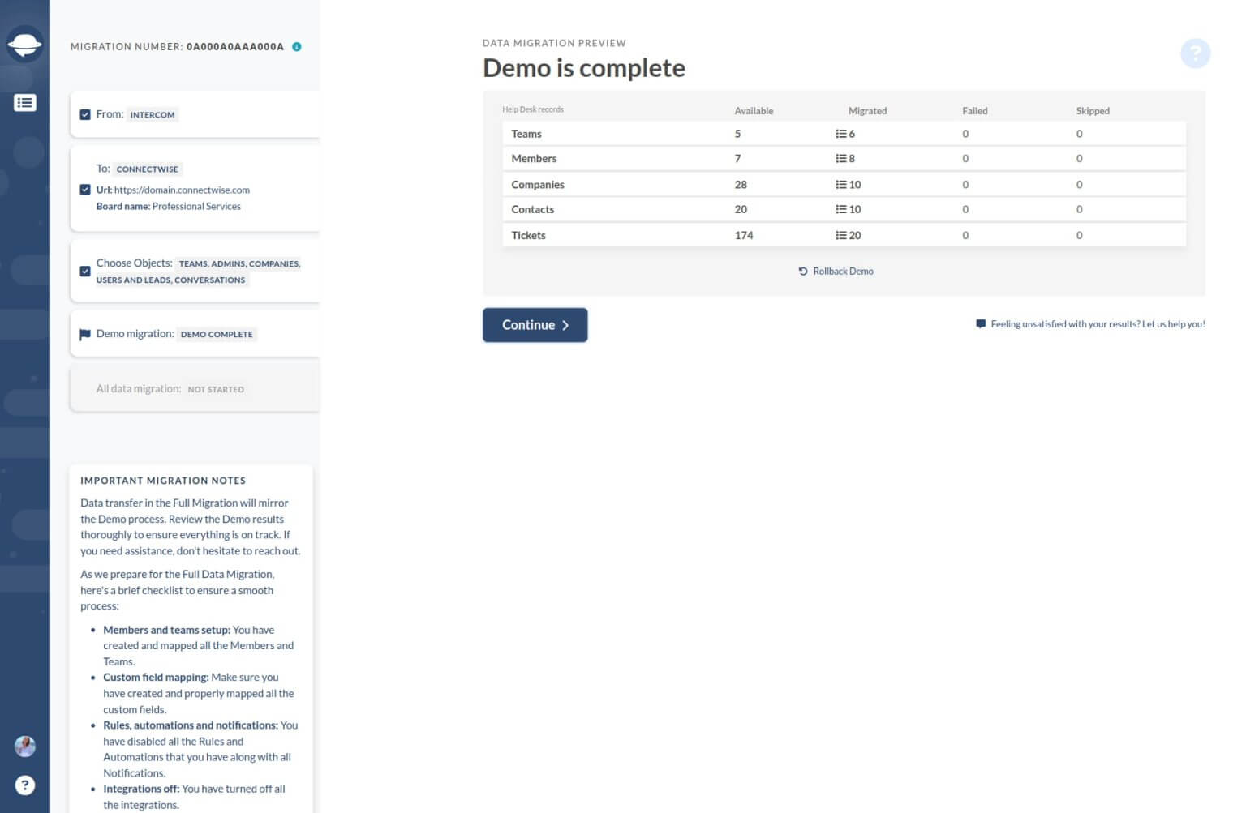
Task: Uncheck the From Intercom checkbox
Action: tap(85, 114)
